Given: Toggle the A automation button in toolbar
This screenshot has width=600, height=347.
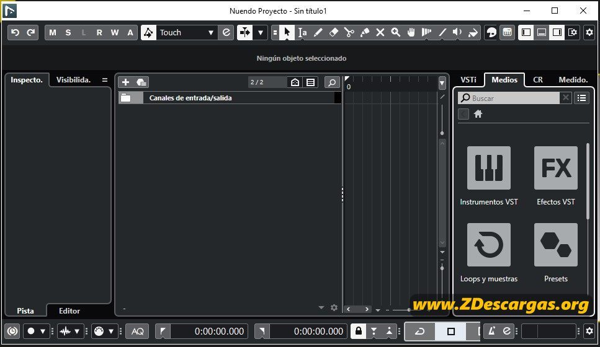Looking at the screenshot, I should click(130, 32).
